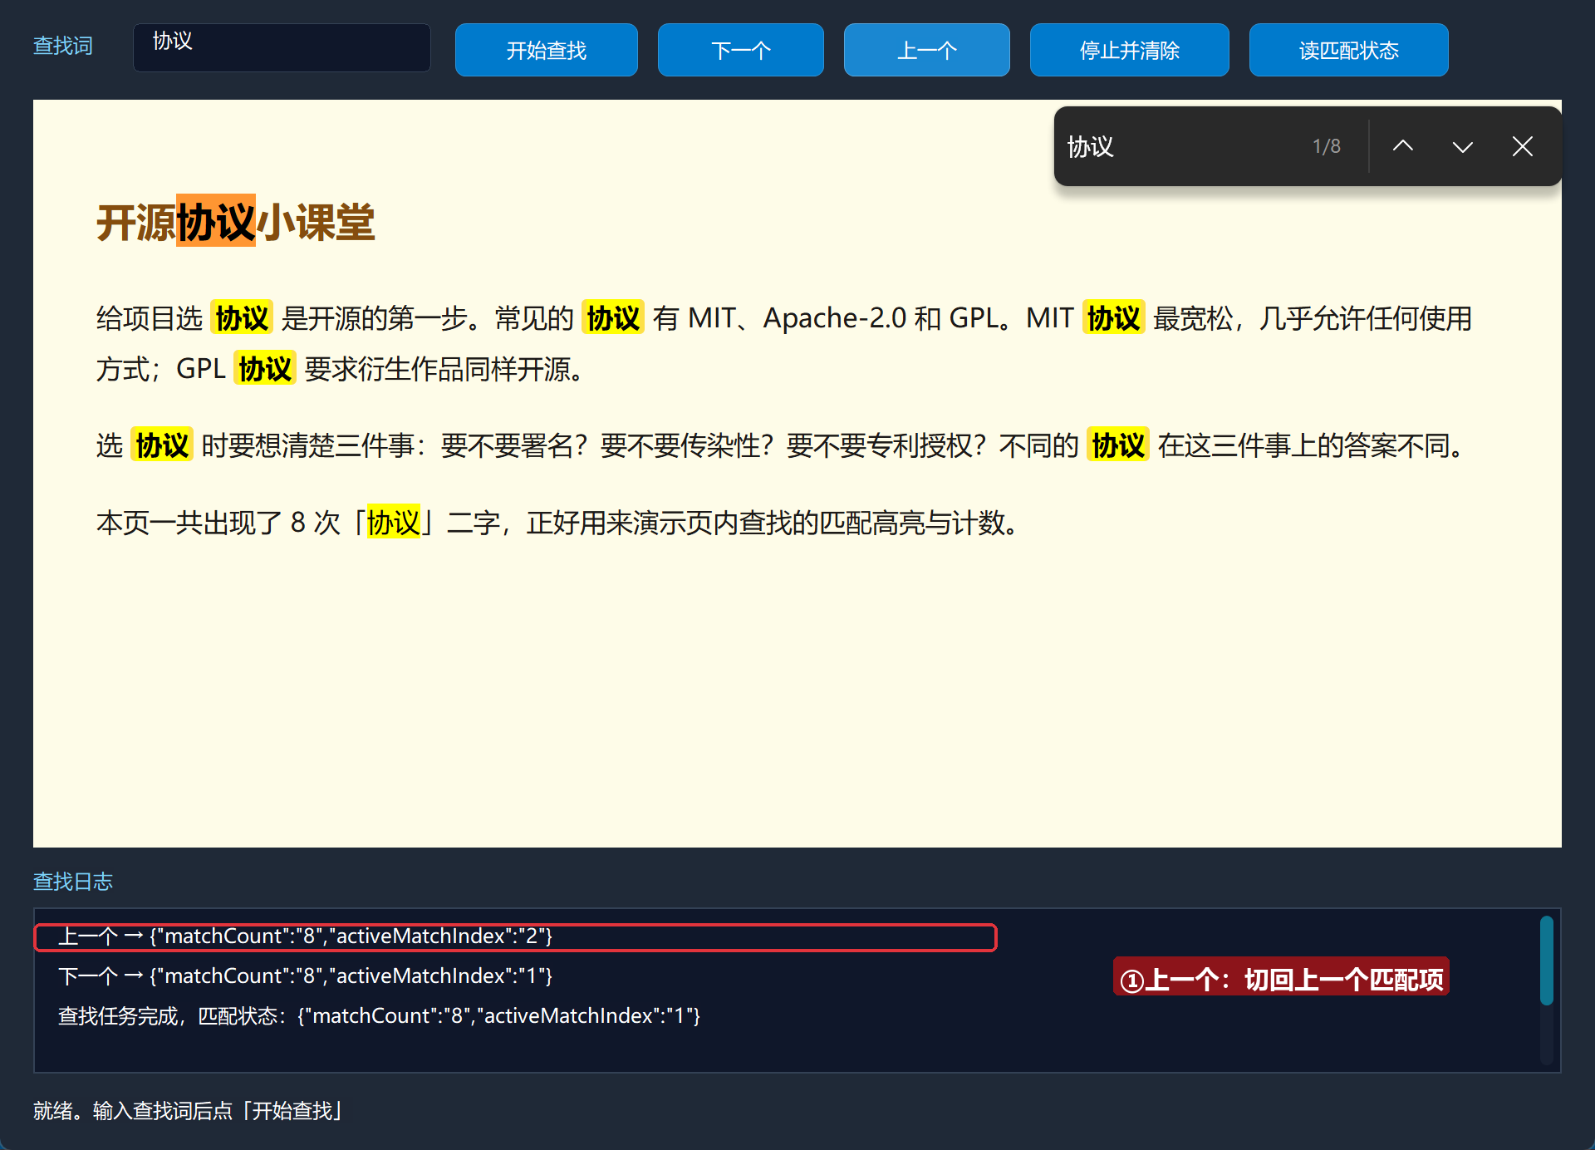The image size is (1595, 1150).
Task: Click the 下一个 button
Action: pyautogui.click(x=741, y=50)
